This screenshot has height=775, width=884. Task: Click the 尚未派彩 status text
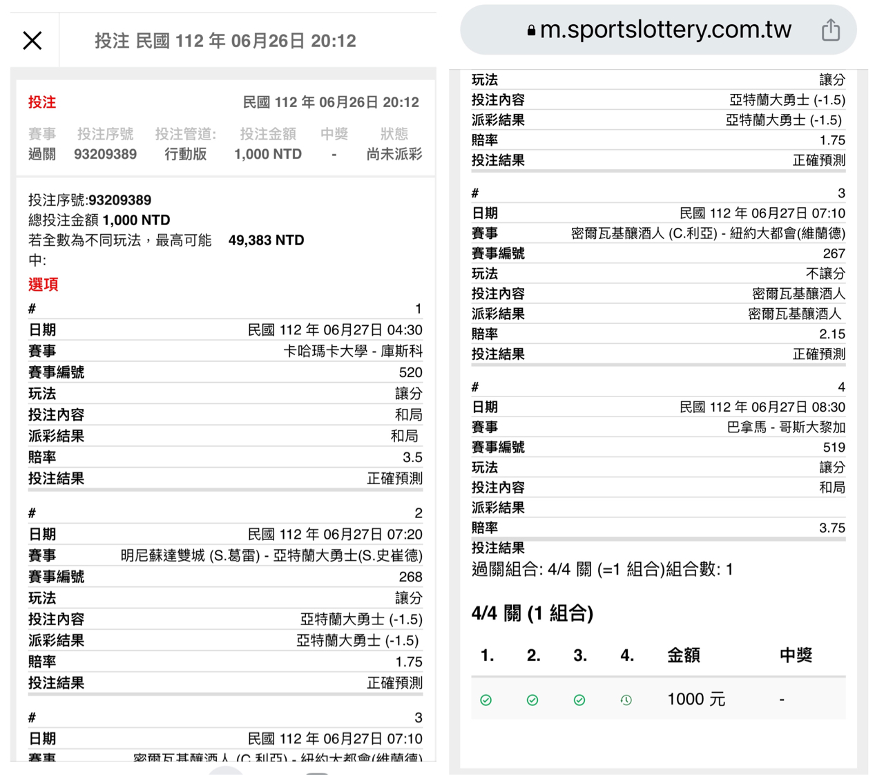pyautogui.click(x=394, y=154)
